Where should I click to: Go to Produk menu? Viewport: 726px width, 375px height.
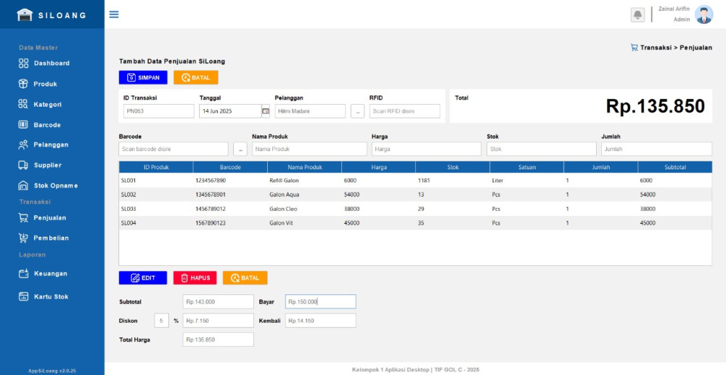coord(45,84)
